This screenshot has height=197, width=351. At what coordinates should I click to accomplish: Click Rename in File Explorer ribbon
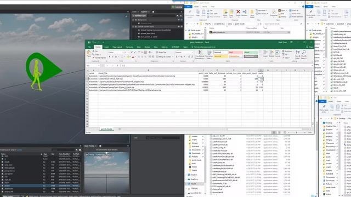pyautogui.click(x=245, y=13)
